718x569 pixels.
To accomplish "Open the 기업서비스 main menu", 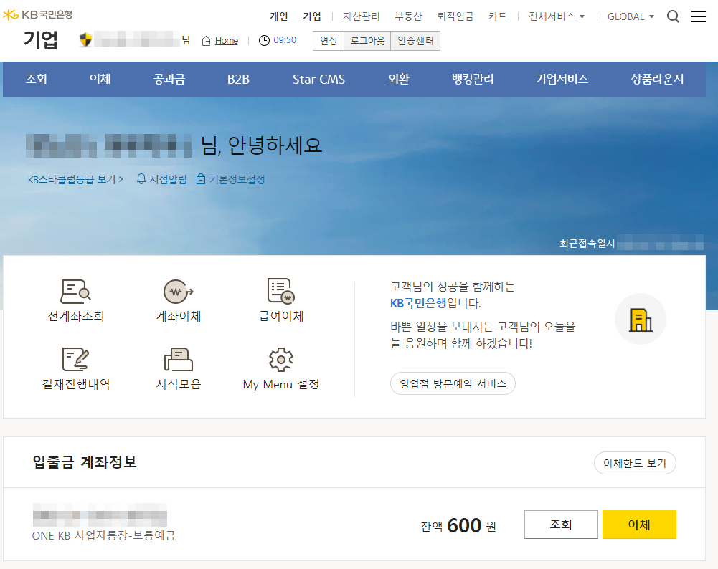I will (x=562, y=79).
